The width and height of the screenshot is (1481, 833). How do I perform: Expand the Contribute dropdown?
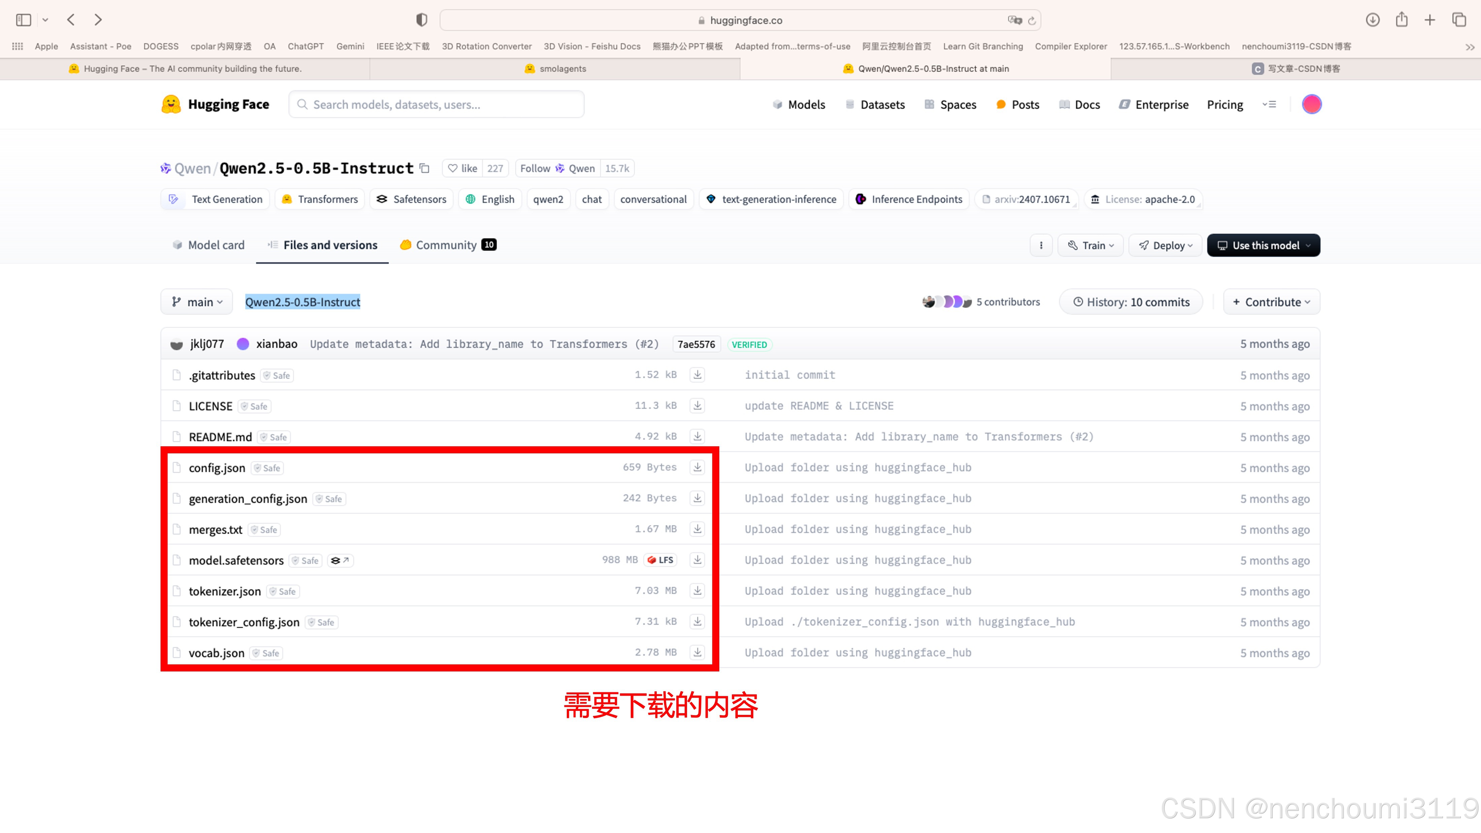click(x=1271, y=302)
